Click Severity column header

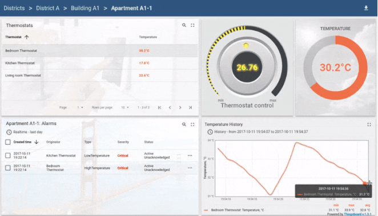click(123, 142)
